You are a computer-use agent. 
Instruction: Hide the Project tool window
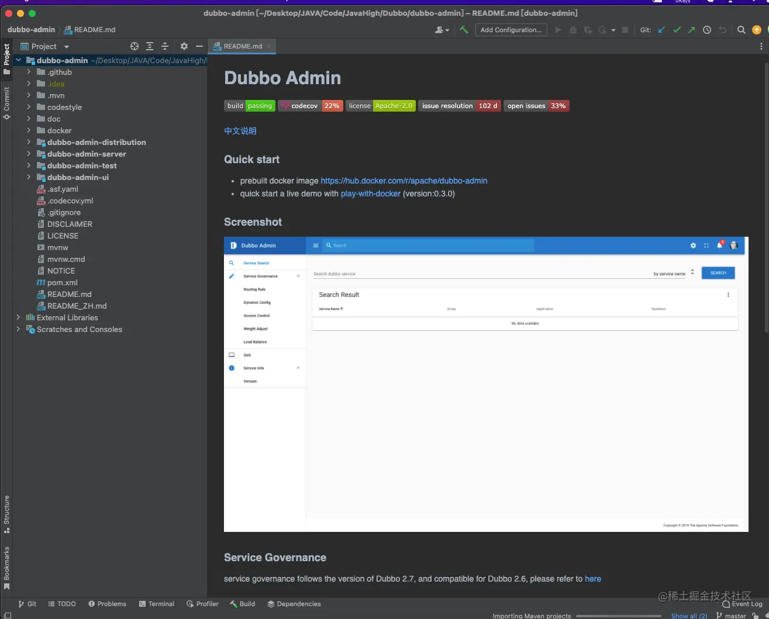(x=199, y=46)
